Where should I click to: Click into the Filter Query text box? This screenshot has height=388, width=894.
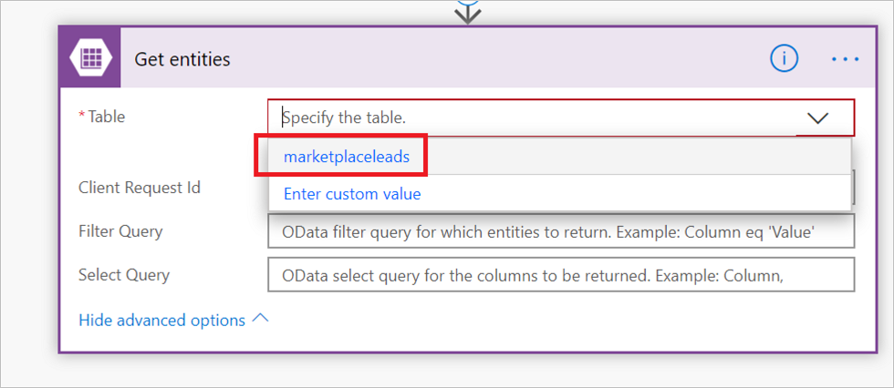click(561, 231)
